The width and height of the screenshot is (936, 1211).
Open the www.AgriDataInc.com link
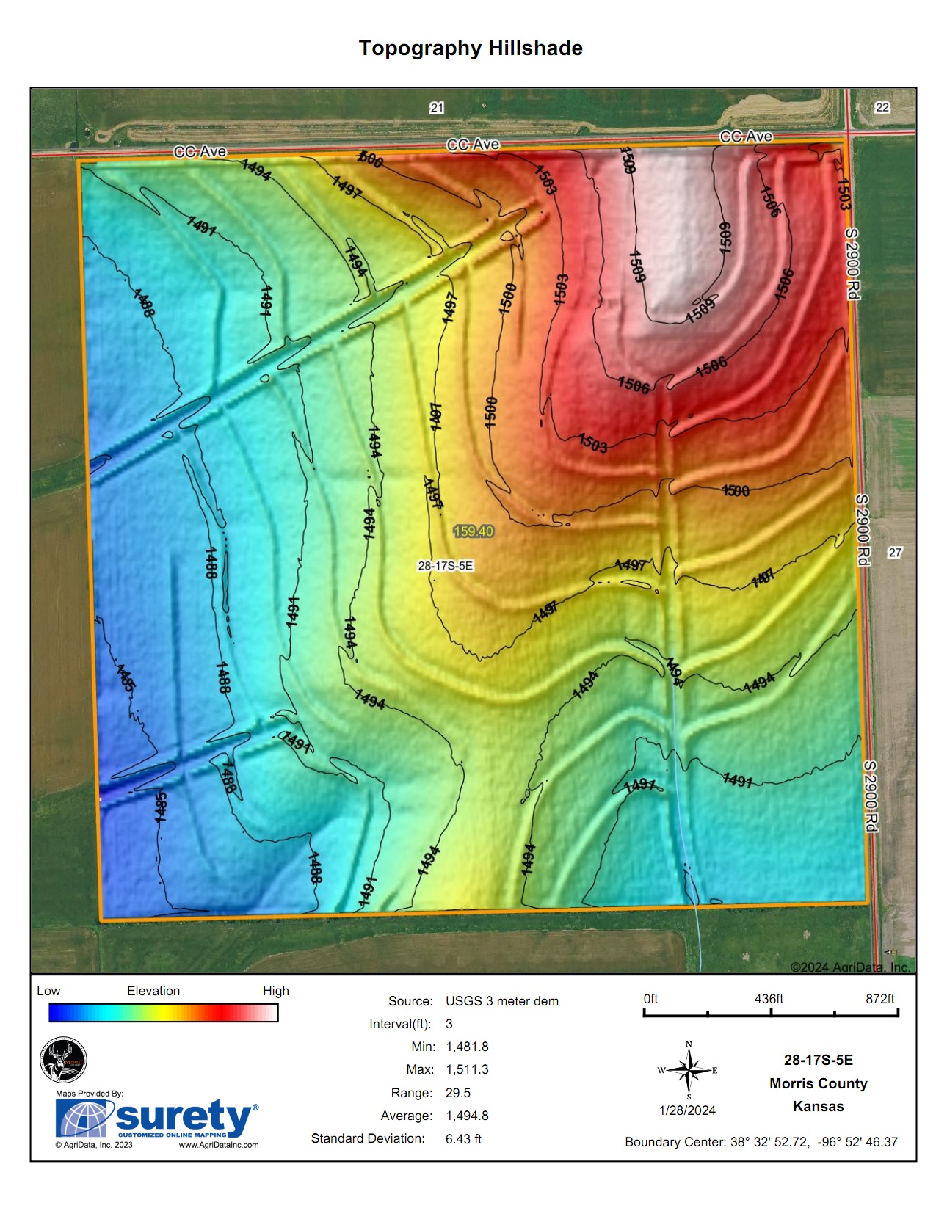[219, 1145]
